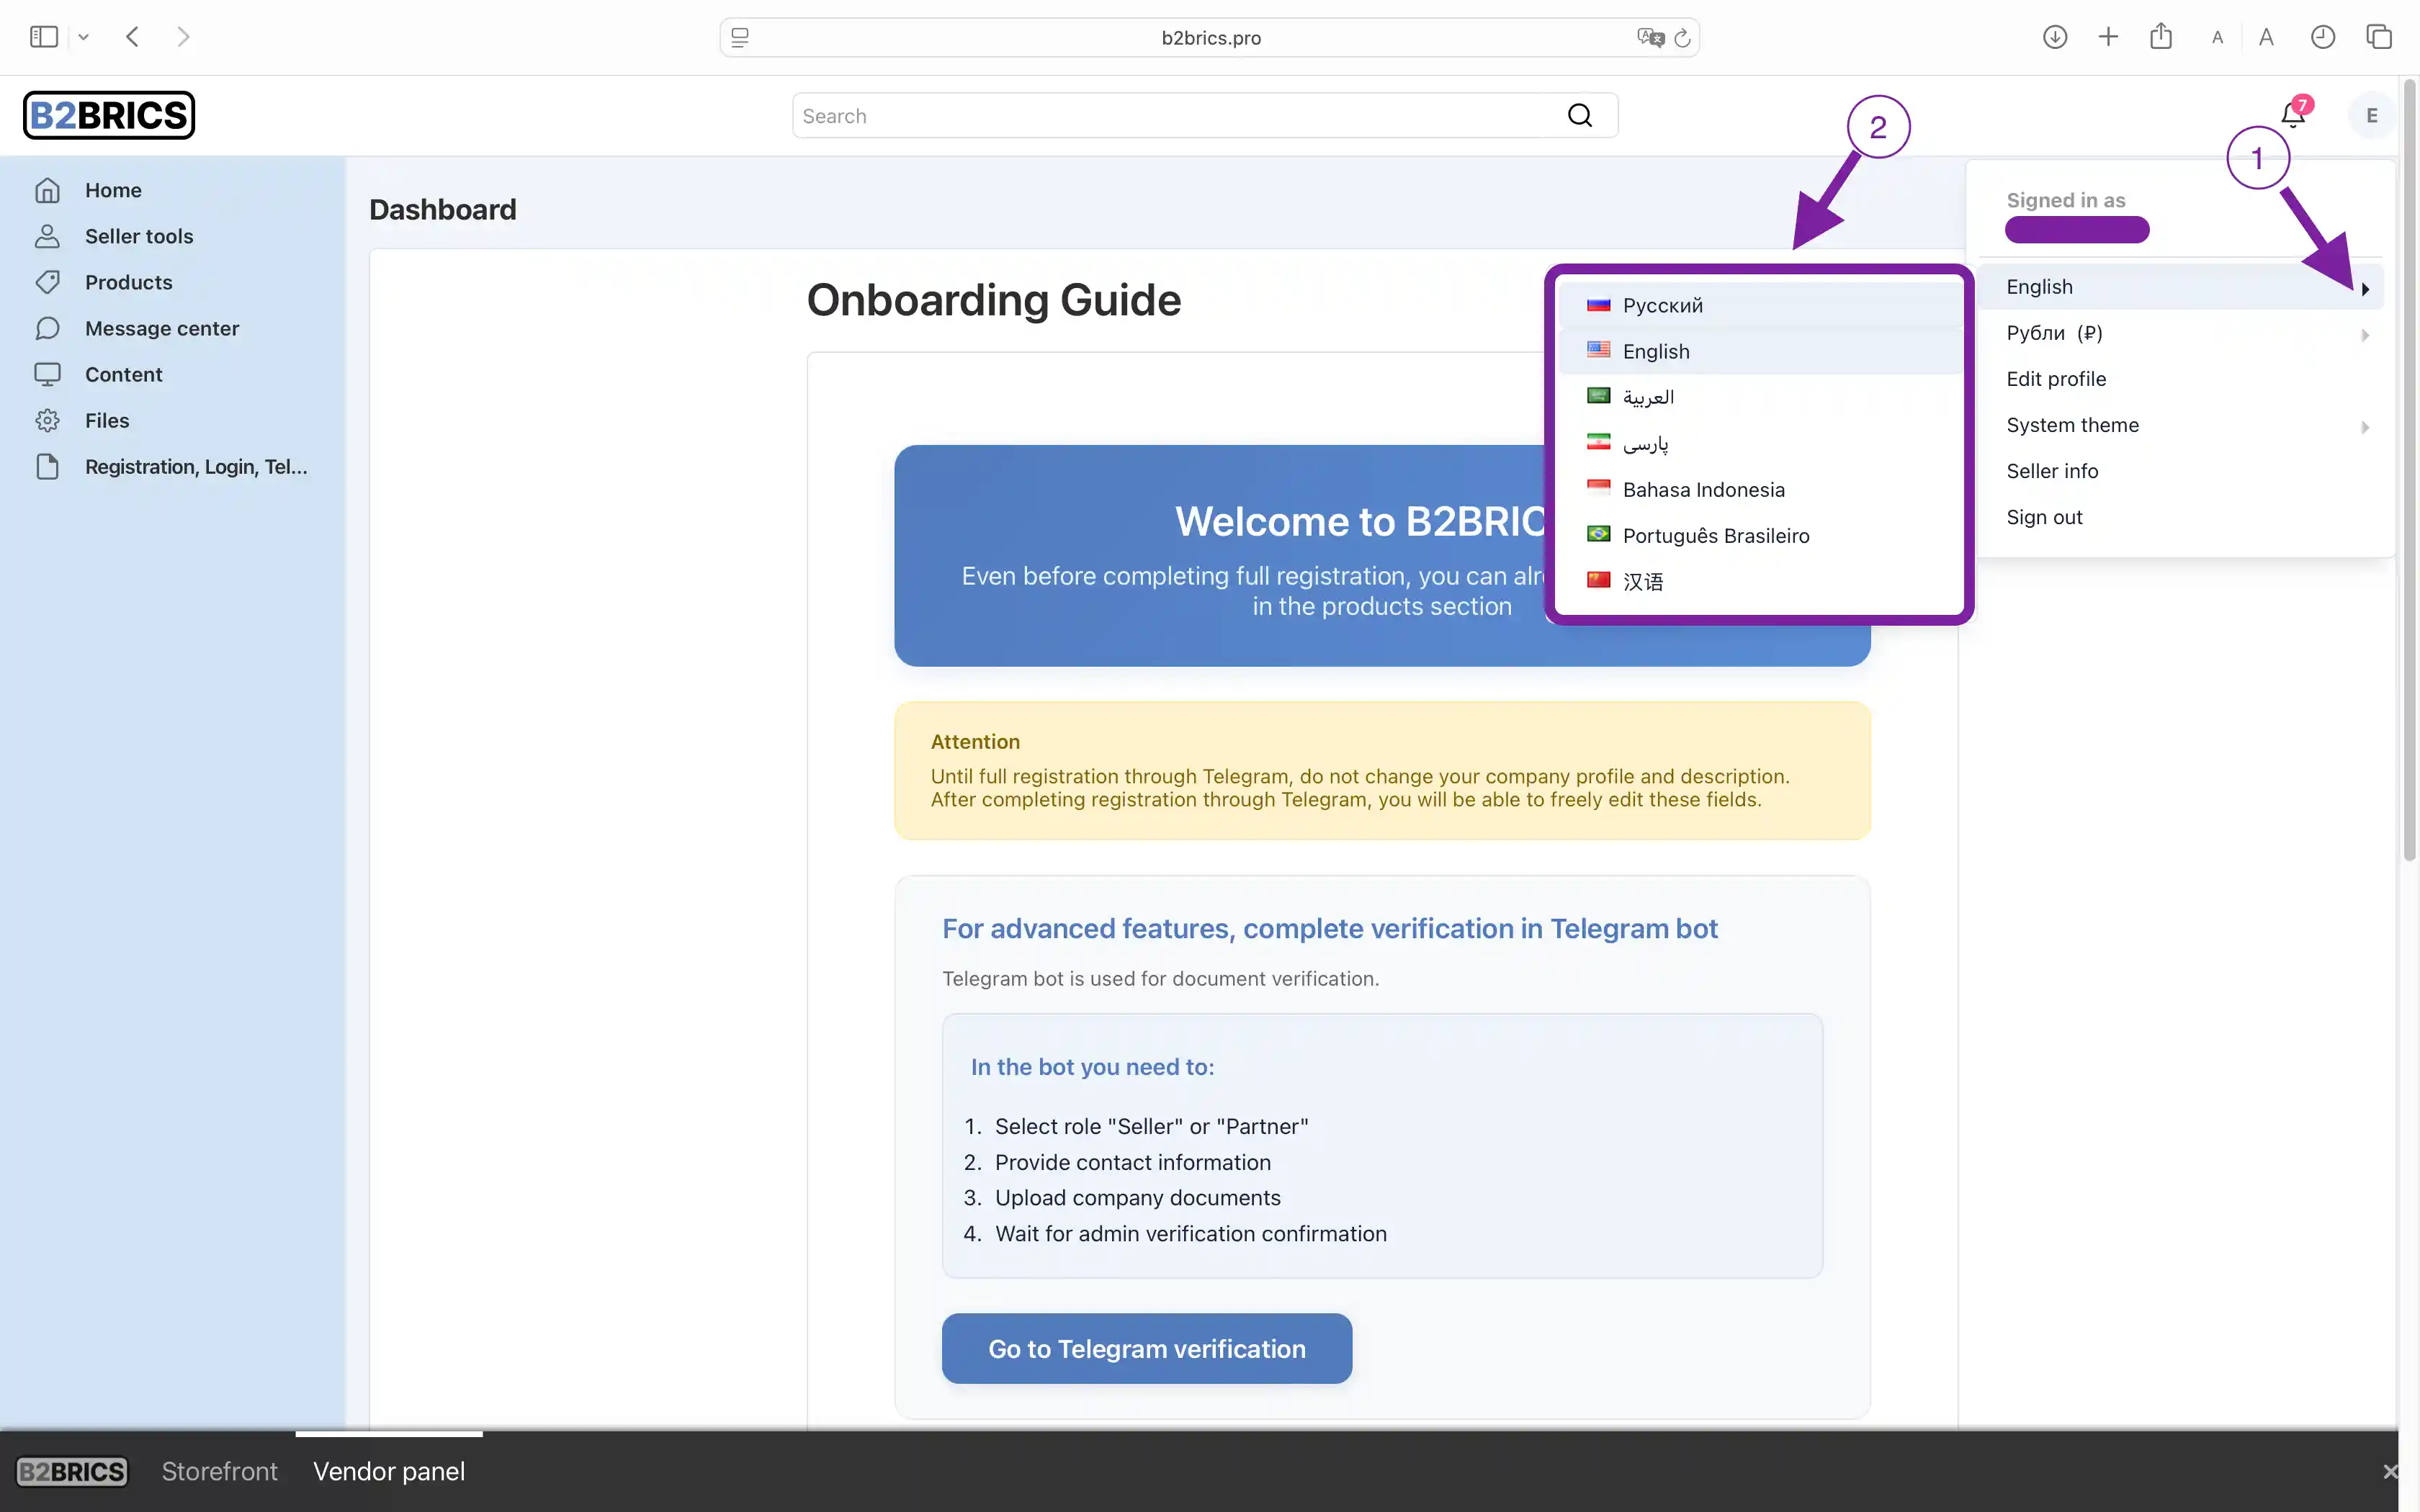The image size is (2420, 1512).
Task: Select Arabic language option العربية
Action: click(x=1760, y=397)
